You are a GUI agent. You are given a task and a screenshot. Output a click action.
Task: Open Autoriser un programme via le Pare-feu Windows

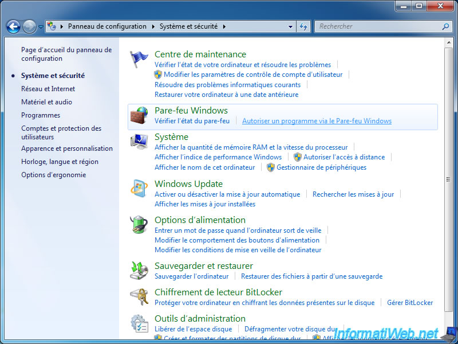pos(317,121)
